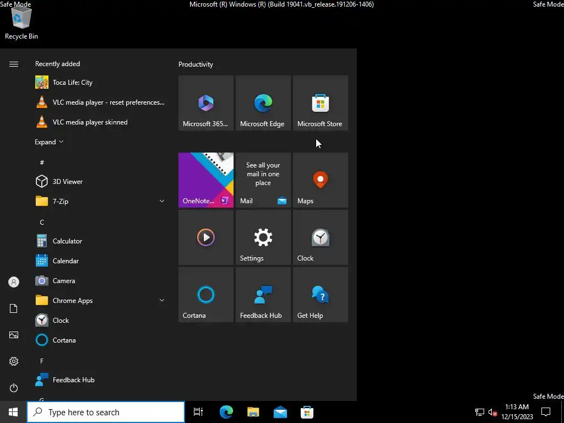
Task: Open the Get Help tile
Action: [x=320, y=295]
